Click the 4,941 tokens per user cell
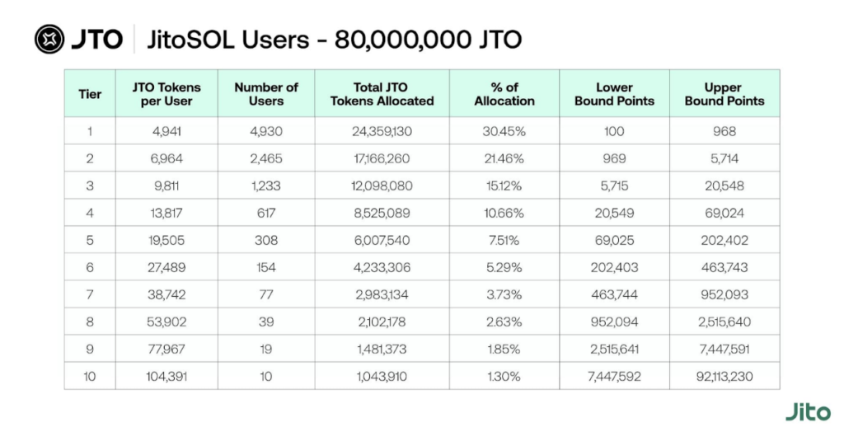The width and height of the screenshot is (844, 432). [166, 131]
